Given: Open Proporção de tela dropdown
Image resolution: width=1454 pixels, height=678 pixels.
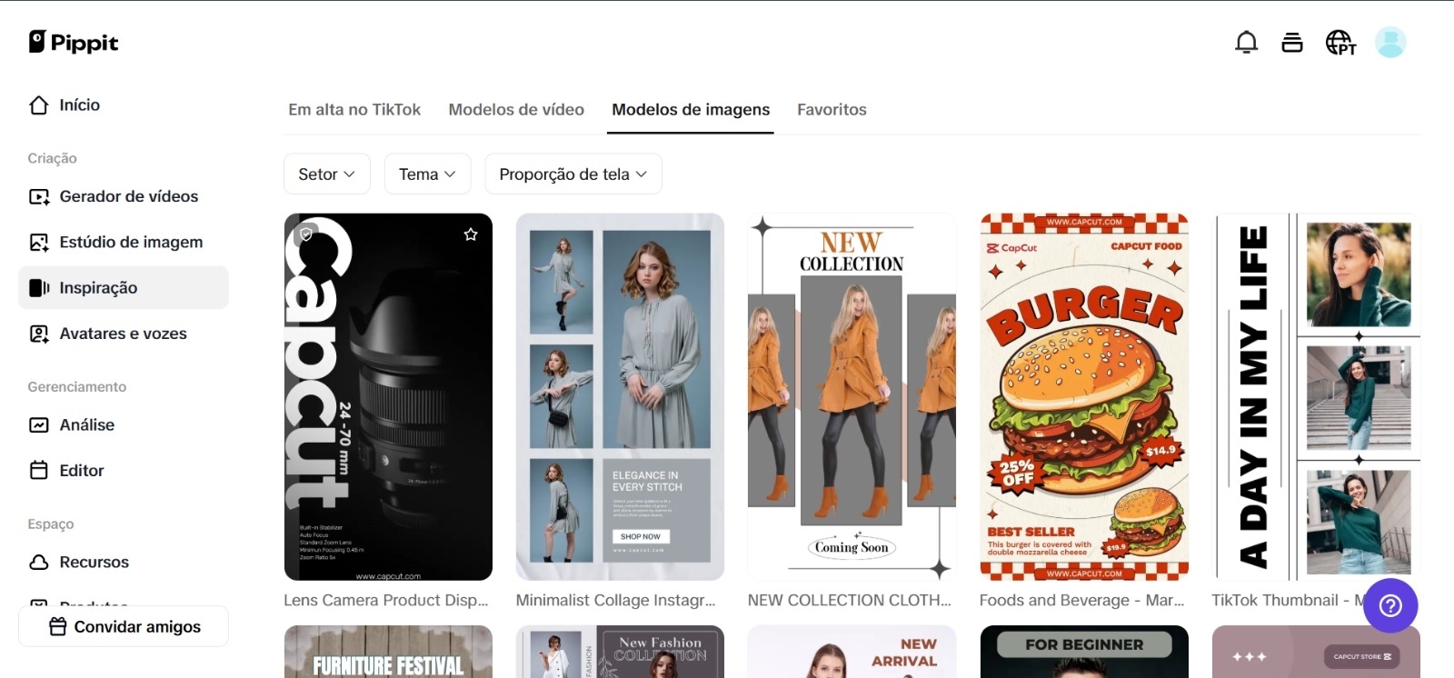Looking at the screenshot, I should click(x=573, y=174).
